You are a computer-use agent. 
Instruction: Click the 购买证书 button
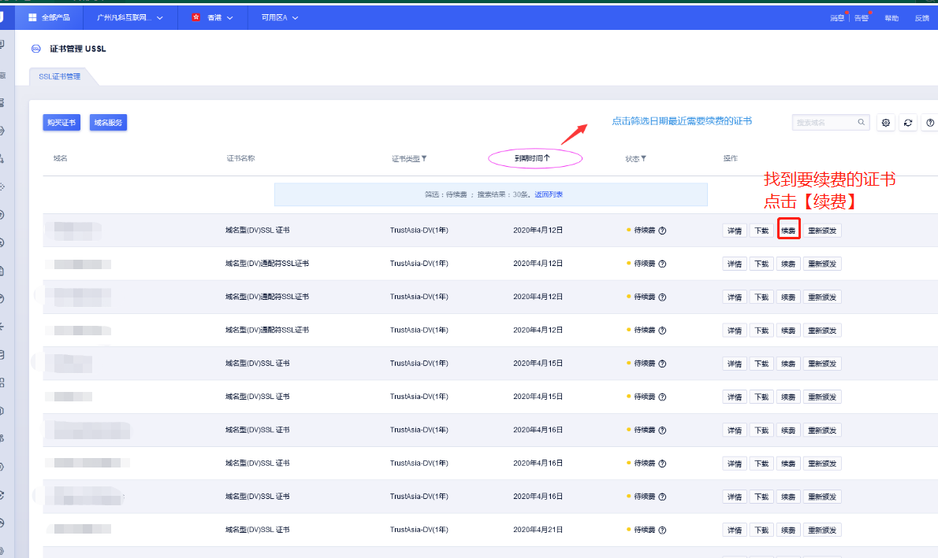[61, 123]
